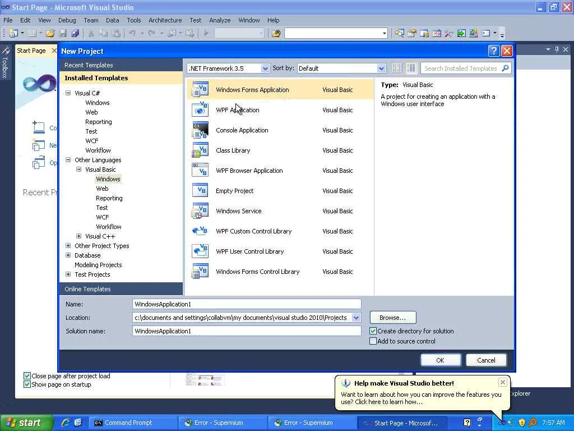Select Workflow under Visual C#
Image resolution: width=574 pixels, height=431 pixels.
tap(98, 150)
